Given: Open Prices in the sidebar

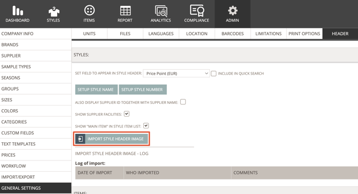Looking at the screenshot, I should coord(36,155).
